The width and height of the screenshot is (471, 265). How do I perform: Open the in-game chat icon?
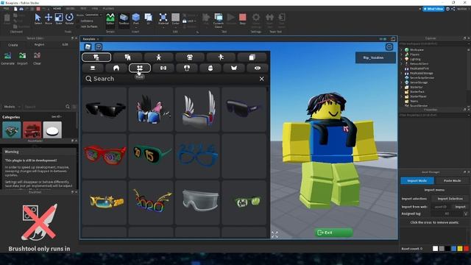99,46
